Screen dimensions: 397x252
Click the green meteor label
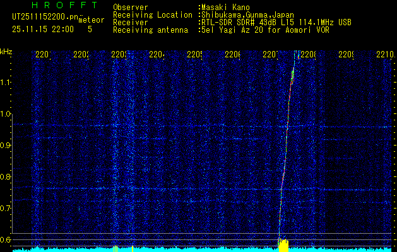(x=91, y=20)
